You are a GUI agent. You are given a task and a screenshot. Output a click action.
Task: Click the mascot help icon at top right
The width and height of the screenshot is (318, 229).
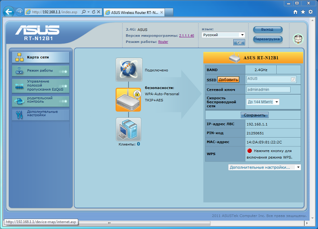coord(297,39)
